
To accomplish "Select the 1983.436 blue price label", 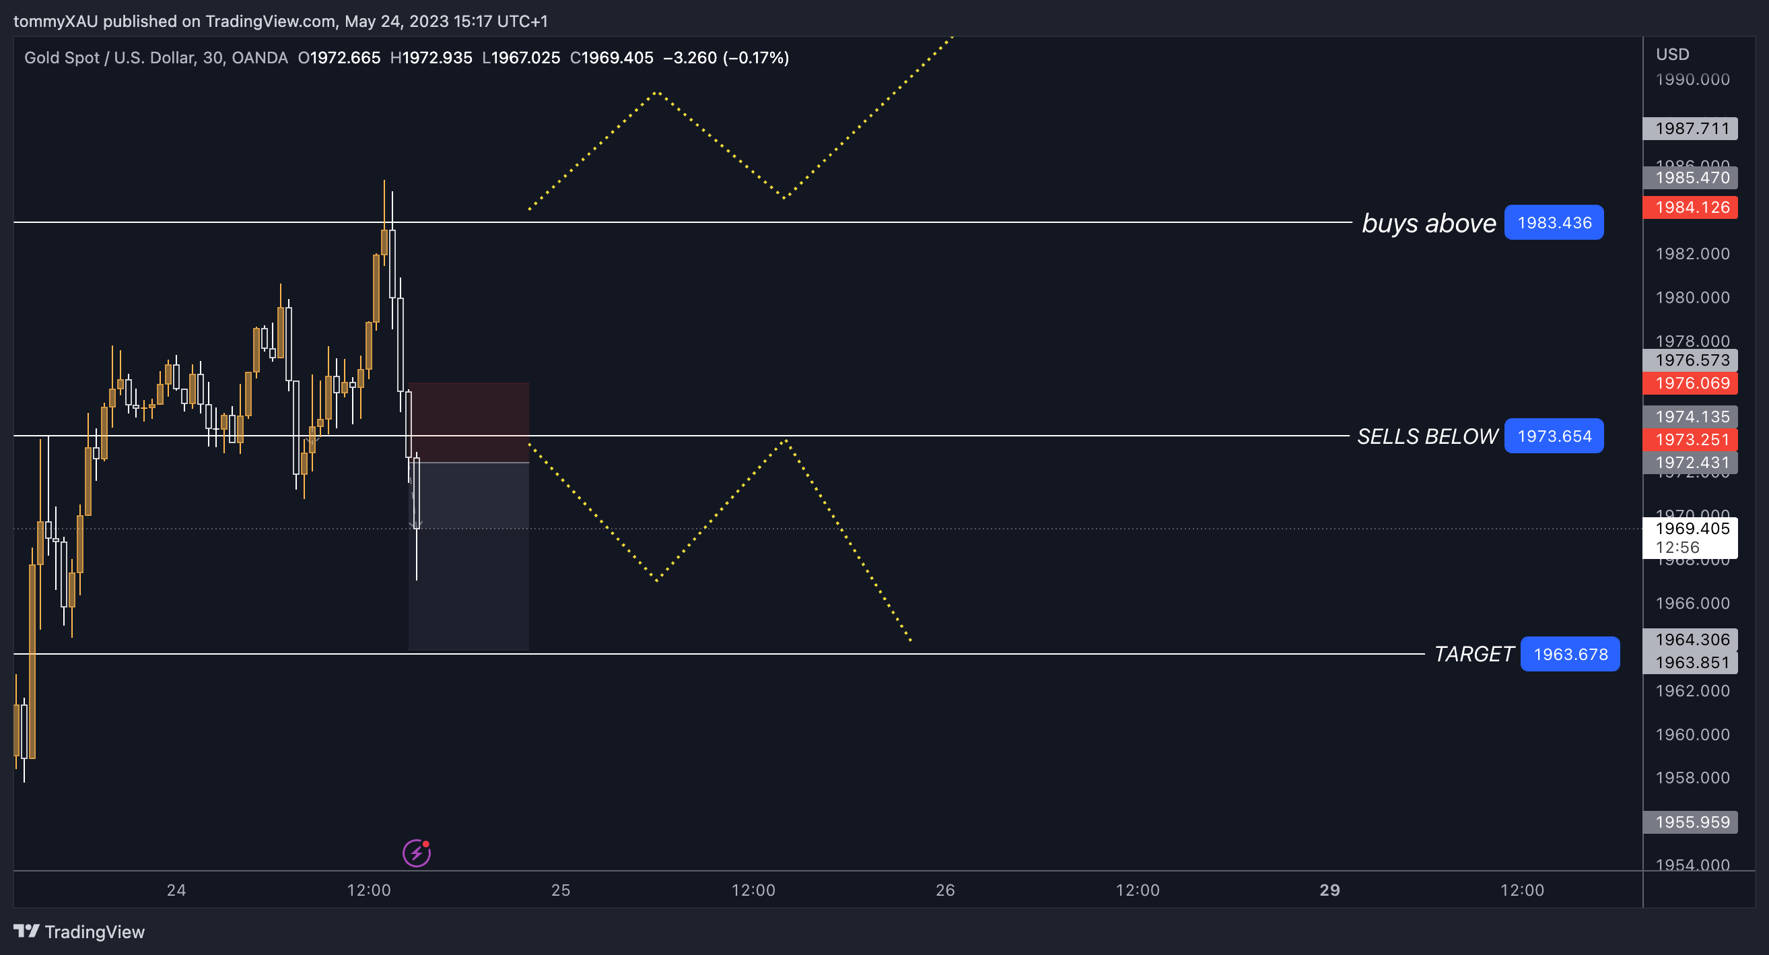I will (x=1554, y=223).
